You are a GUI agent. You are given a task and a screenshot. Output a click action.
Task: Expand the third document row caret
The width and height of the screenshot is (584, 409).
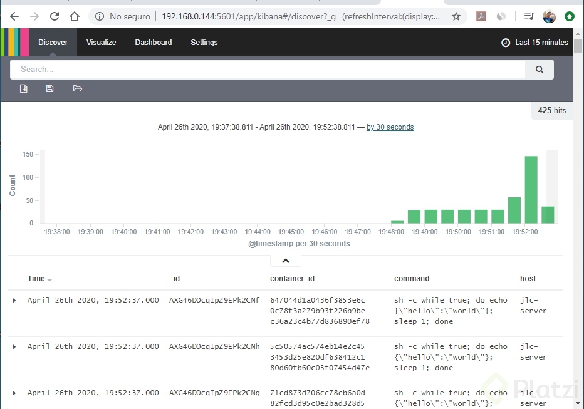point(14,393)
